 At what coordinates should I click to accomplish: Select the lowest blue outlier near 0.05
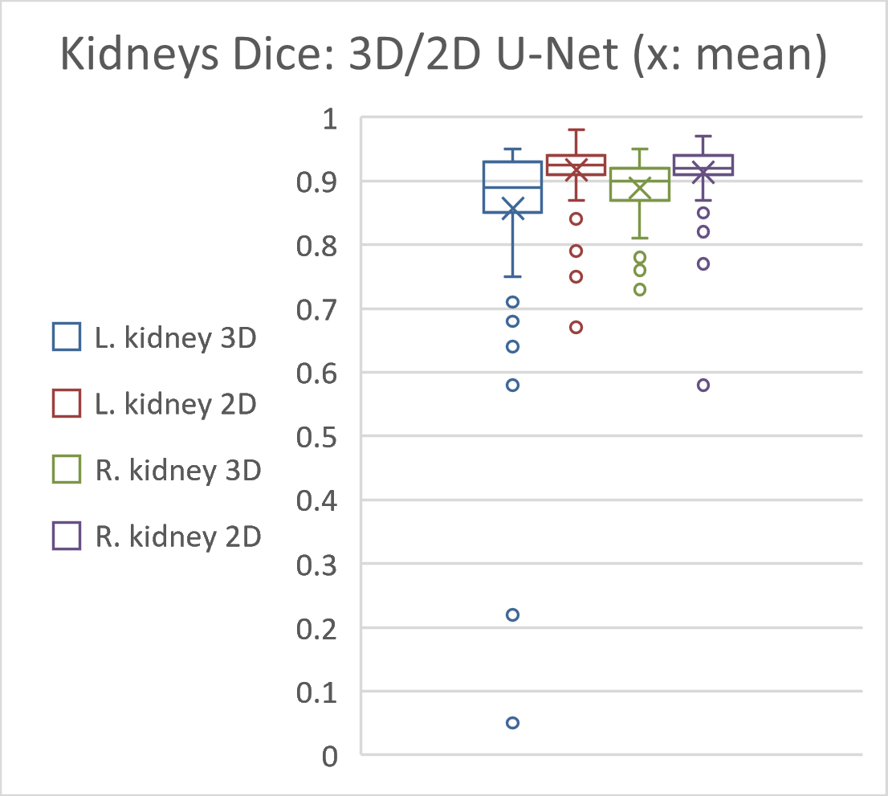[x=512, y=722]
